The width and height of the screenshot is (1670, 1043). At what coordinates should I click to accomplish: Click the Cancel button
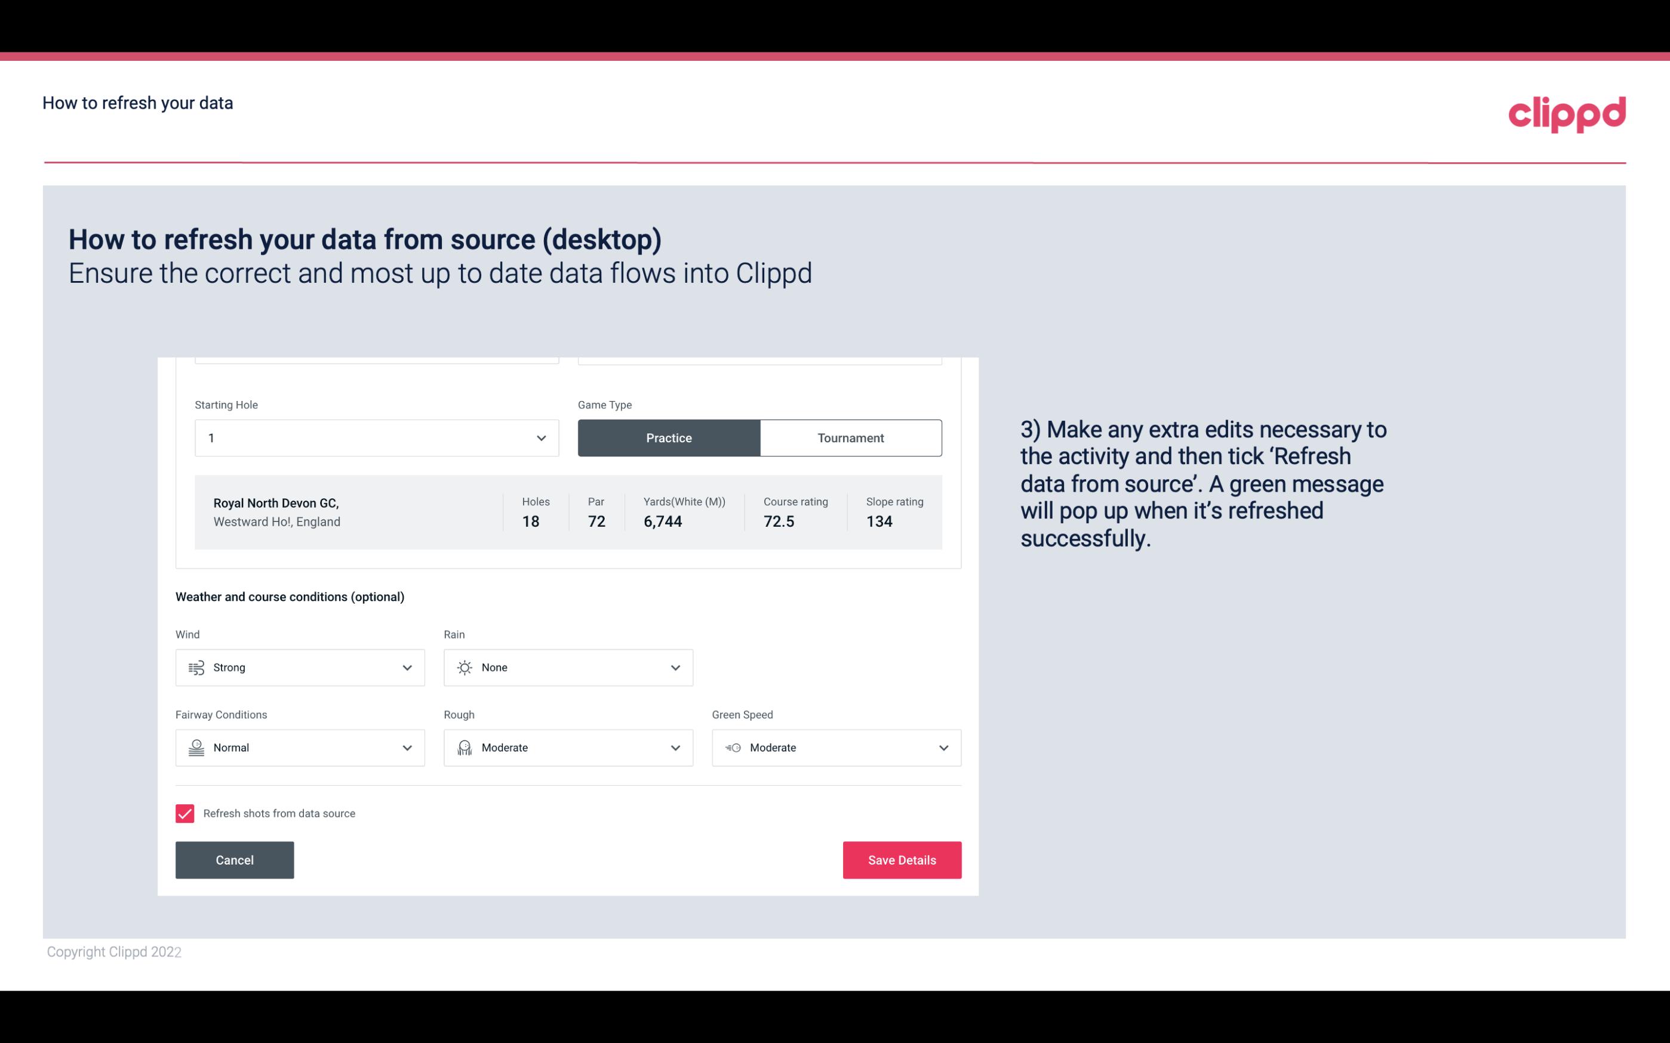pos(235,859)
